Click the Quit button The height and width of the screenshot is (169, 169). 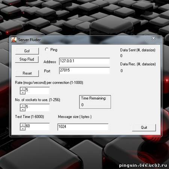click(144, 127)
